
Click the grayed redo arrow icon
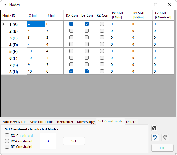pos(165,137)
